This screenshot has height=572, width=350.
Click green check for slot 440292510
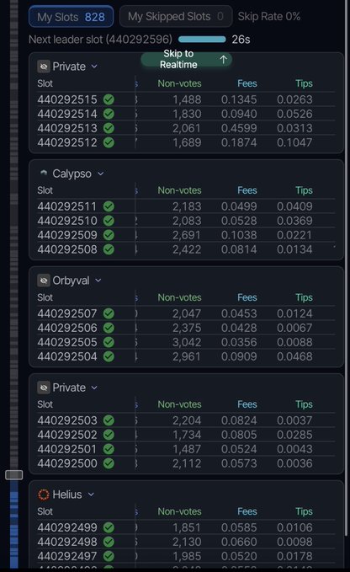tap(109, 221)
